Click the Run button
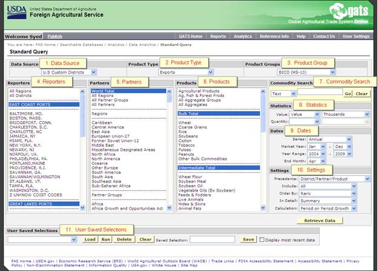This screenshot has height=271, width=378. 105,239
